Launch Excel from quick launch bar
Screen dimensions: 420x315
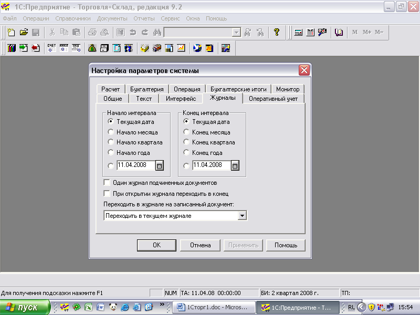[x=88, y=307]
